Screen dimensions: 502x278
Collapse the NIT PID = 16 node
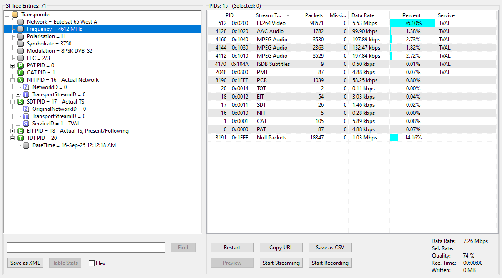(12, 80)
